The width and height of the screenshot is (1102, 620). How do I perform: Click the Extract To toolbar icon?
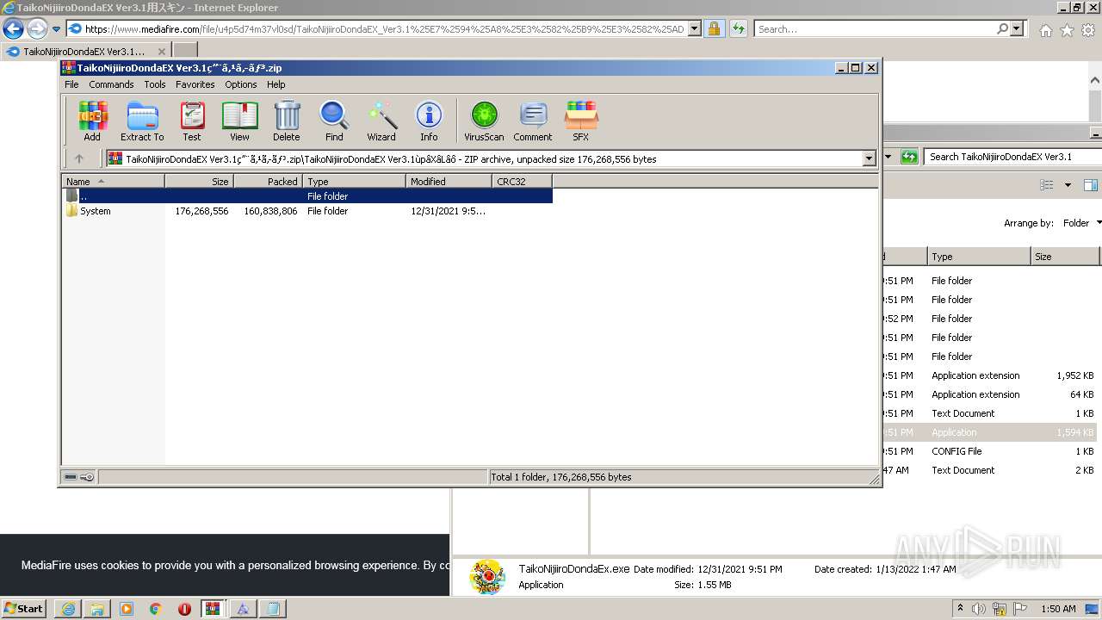[x=142, y=121]
